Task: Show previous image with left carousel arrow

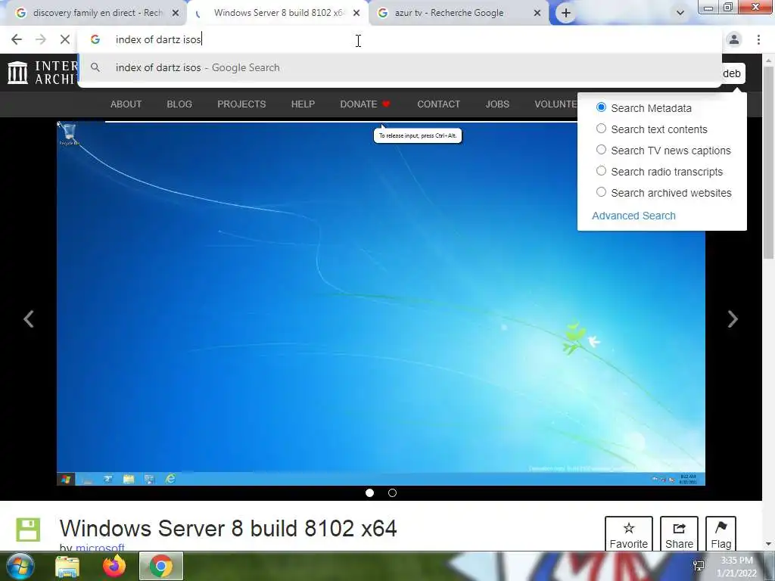Action: point(29,318)
